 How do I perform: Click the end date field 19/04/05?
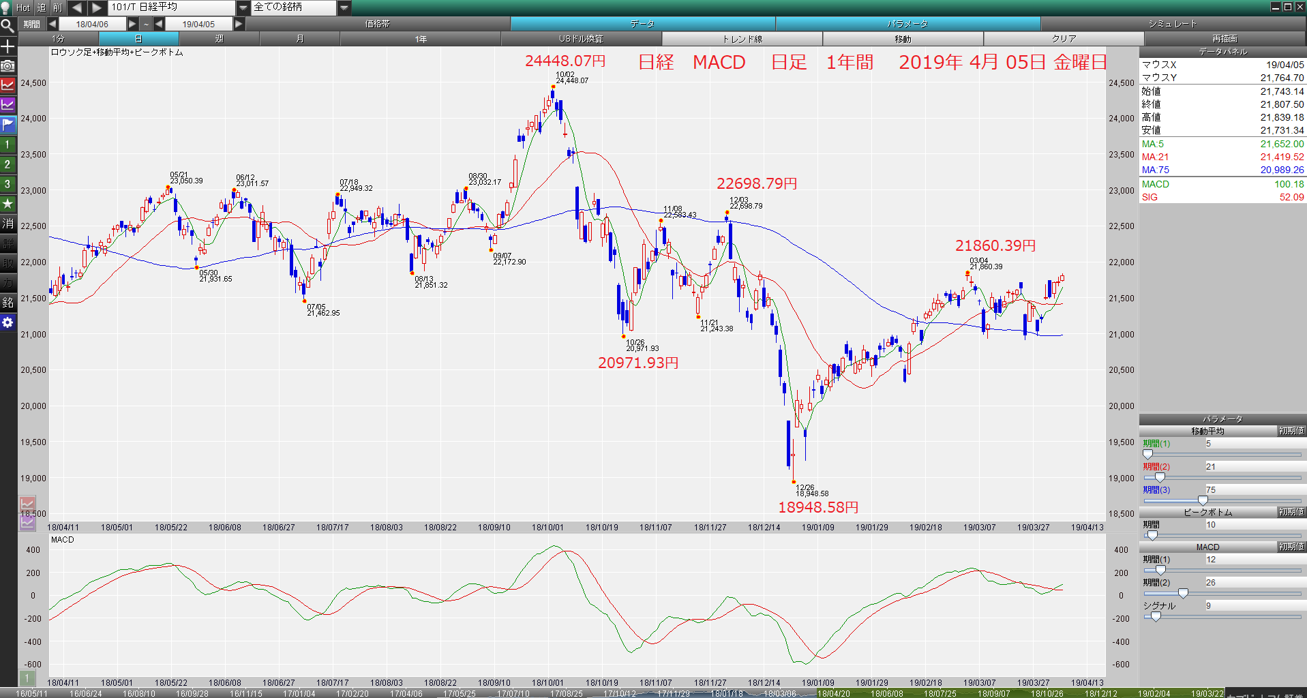(x=198, y=24)
